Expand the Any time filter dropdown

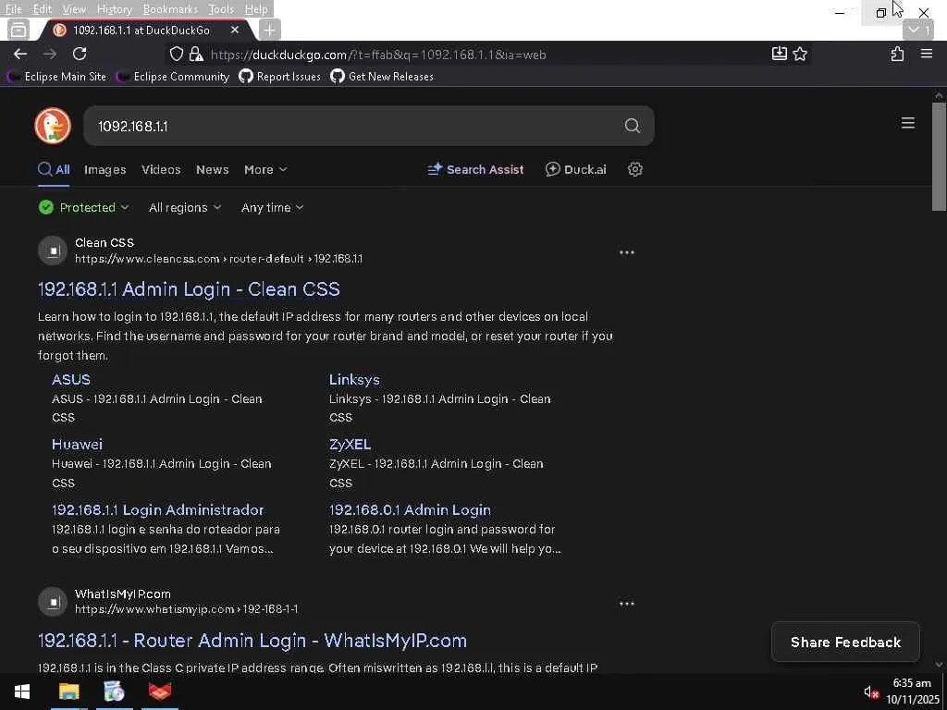272,208
